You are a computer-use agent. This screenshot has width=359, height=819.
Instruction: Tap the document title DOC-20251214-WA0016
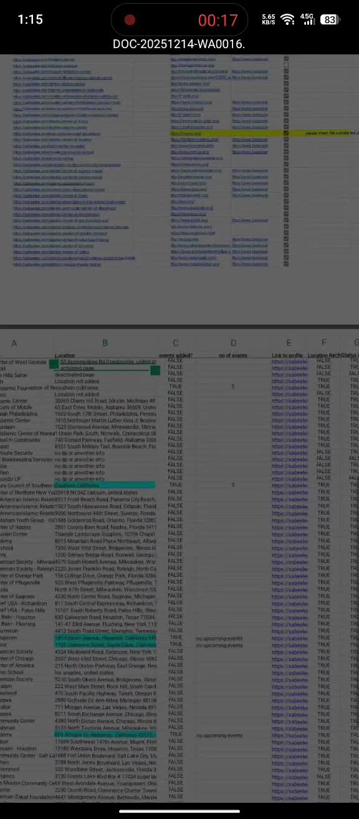pyautogui.click(x=179, y=44)
